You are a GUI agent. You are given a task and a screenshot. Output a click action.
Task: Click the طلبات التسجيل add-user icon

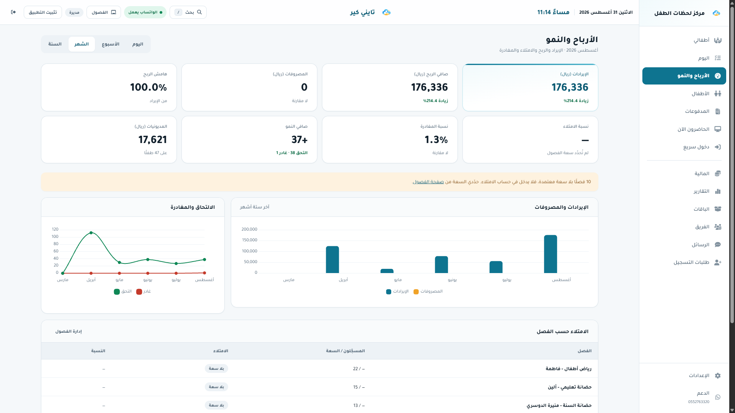(x=718, y=262)
